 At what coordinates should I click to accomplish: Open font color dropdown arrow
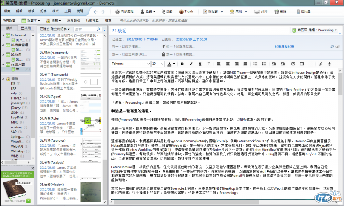[x=174, y=64]
